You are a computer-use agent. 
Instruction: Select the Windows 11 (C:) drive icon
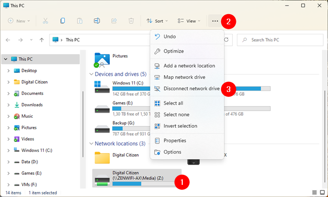point(102,87)
